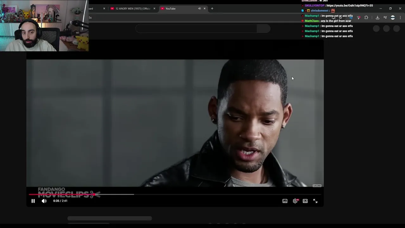The height and width of the screenshot is (228, 405).
Task: Mute the video with the speaker icon
Action: [44, 201]
